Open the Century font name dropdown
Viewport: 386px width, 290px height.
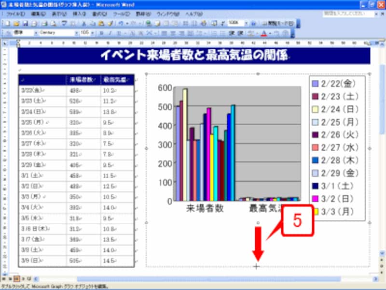pyautogui.click(x=75, y=33)
